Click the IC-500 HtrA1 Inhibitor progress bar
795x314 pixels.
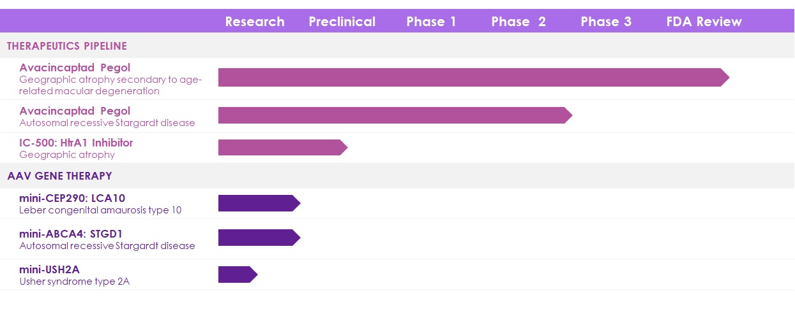(x=282, y=148)
